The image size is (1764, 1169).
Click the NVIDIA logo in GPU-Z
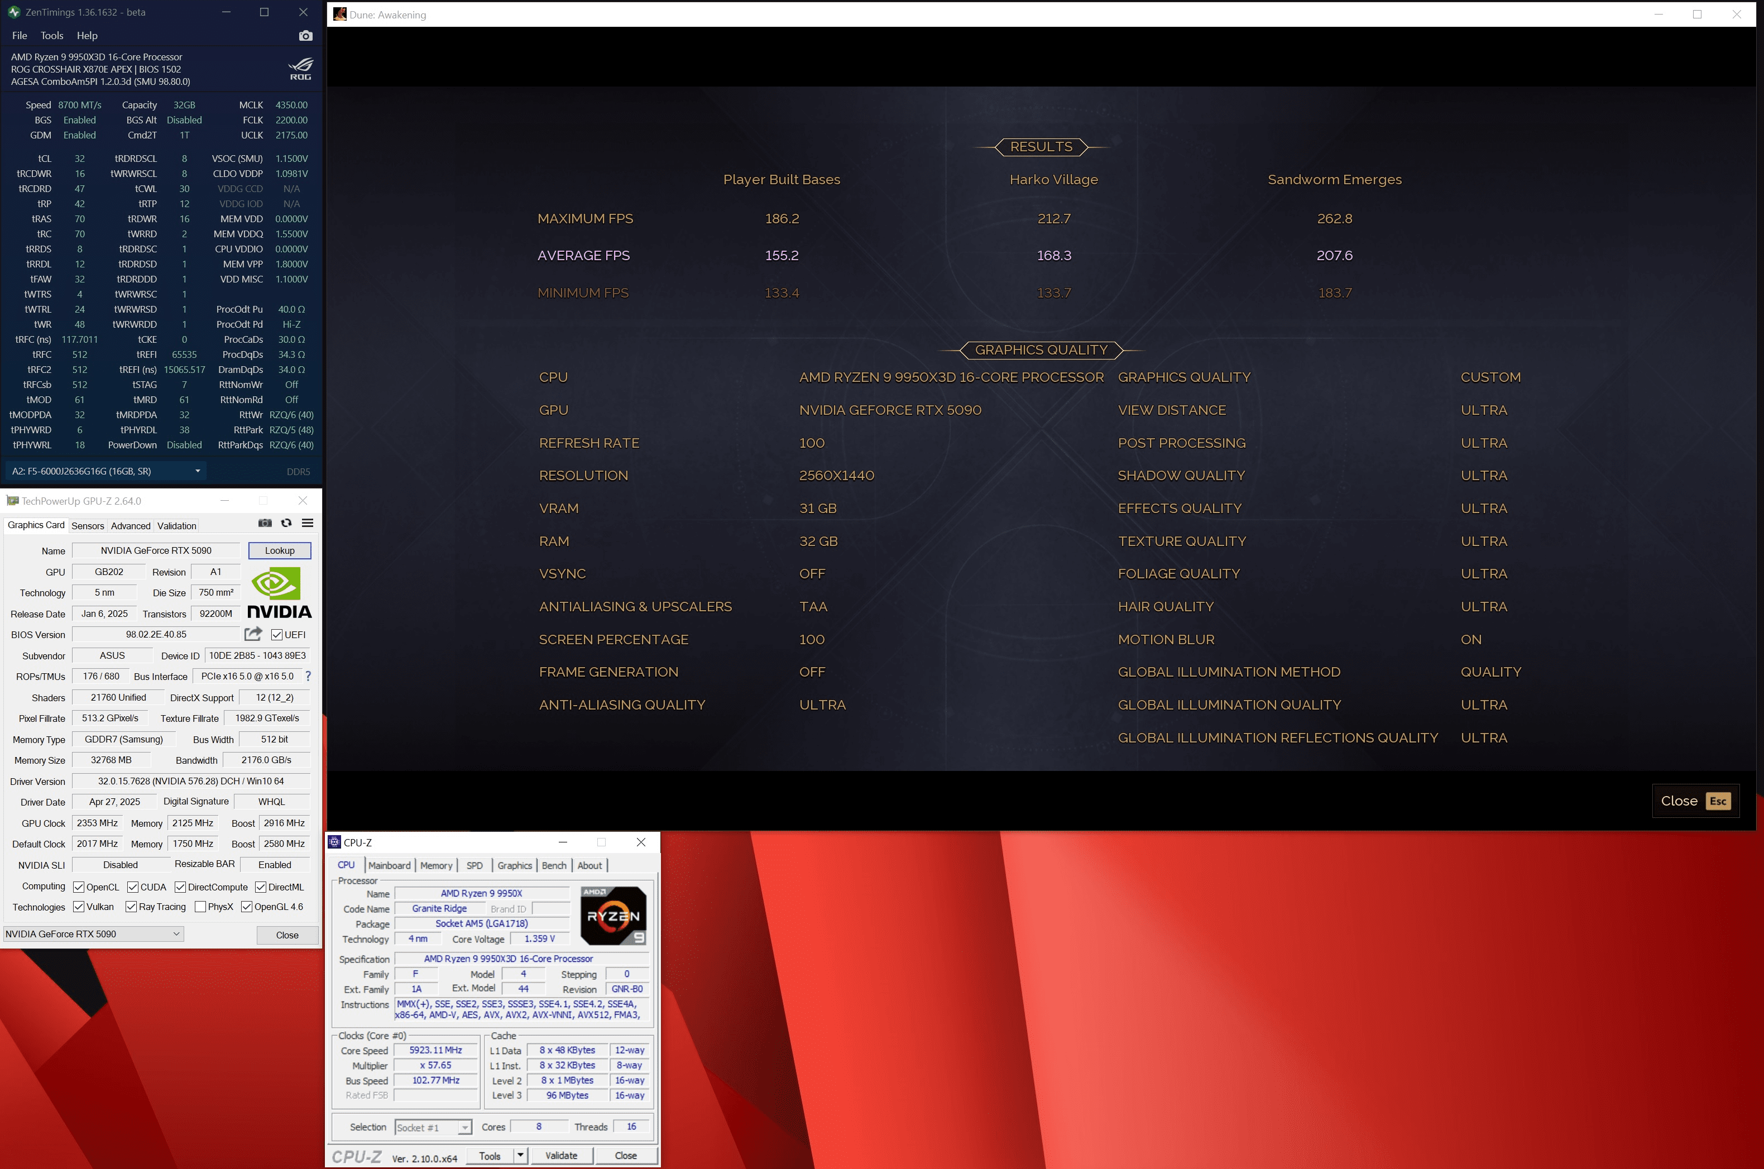pos(279,593)
